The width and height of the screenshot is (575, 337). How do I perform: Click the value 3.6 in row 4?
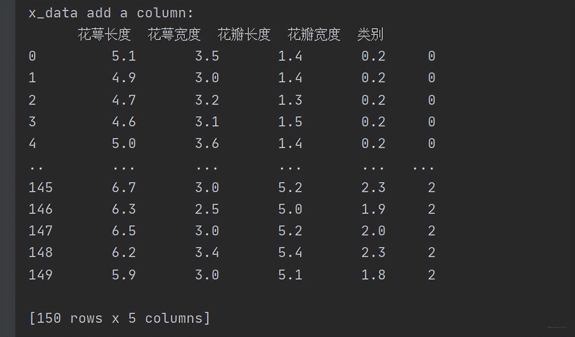pyautogui.click(x=207, y=144)
